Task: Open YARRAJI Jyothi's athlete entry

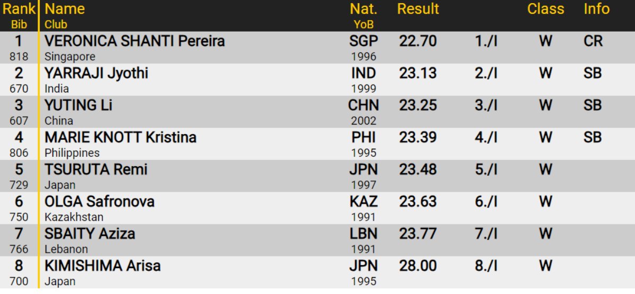Action: coord(96,73)
